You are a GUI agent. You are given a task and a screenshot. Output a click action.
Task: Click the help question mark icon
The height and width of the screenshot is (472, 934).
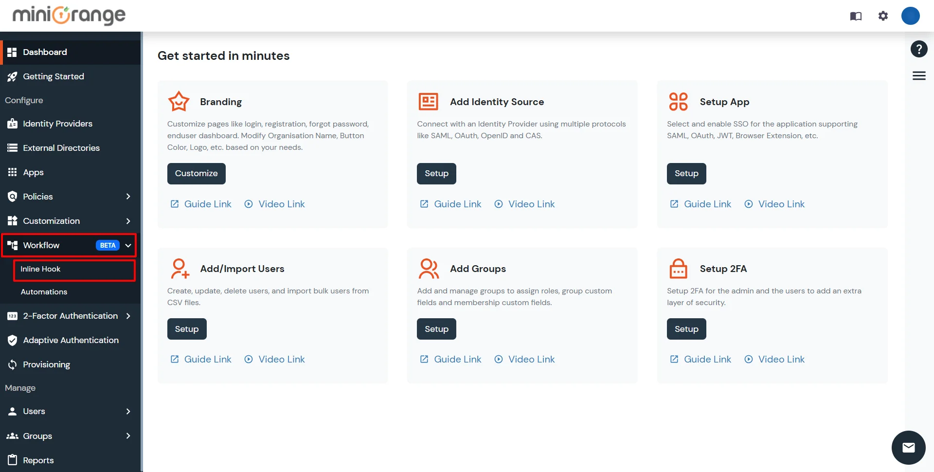(918, 49)
